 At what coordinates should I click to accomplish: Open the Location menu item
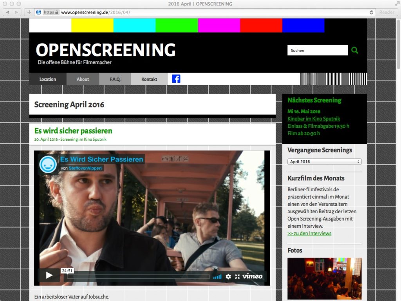[x=48, y=79]
